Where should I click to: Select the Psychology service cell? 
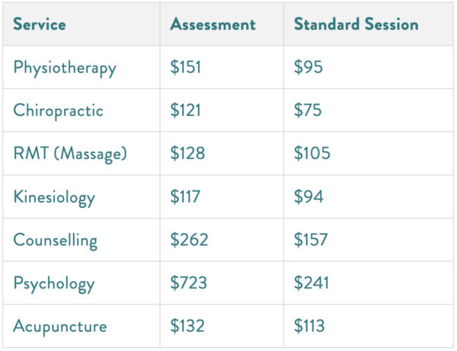(53, 284)
